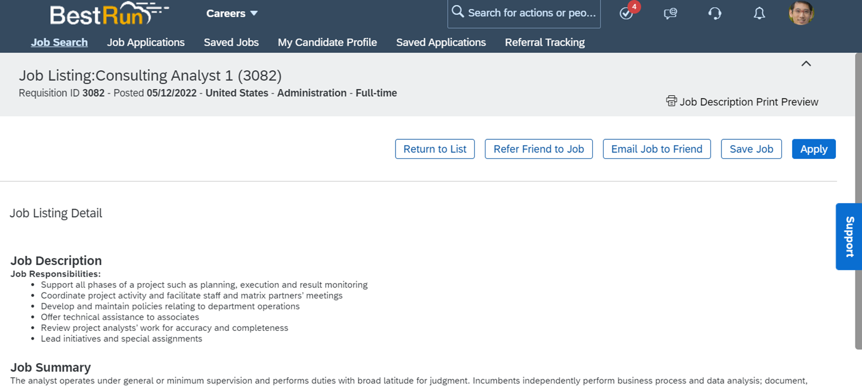Click the Save Job button

point(751,149)
